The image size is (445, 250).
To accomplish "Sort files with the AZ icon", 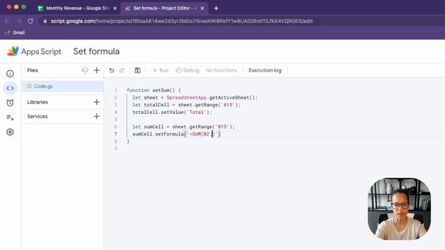I will [85, 70].
